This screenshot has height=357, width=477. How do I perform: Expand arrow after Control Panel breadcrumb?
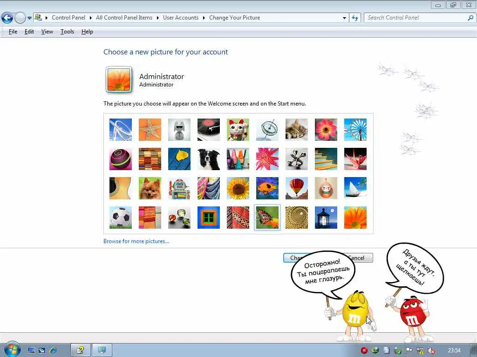(91, 18)
